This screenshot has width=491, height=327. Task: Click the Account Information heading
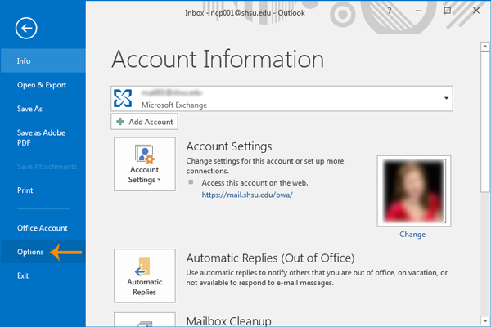tap(218, 59)
